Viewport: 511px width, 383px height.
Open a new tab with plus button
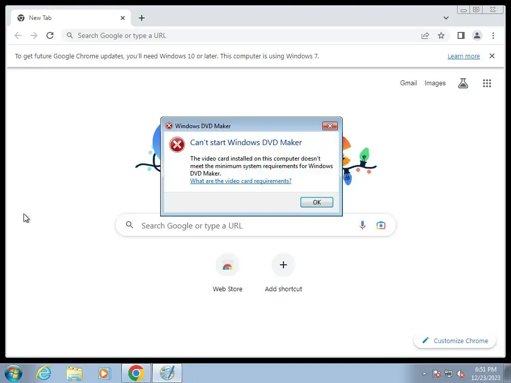141,18
